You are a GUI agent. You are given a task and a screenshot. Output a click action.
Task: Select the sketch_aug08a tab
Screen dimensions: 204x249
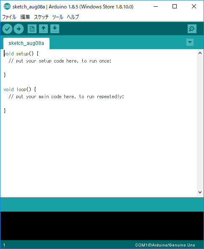(26, 43)
